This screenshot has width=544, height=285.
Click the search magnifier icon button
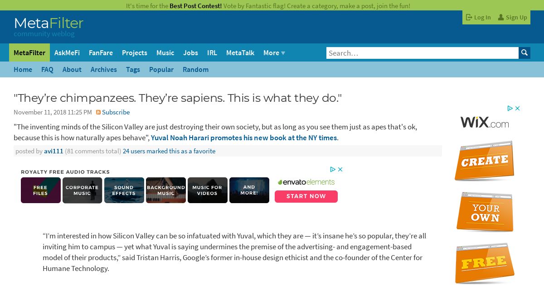(x=525, y=53)
